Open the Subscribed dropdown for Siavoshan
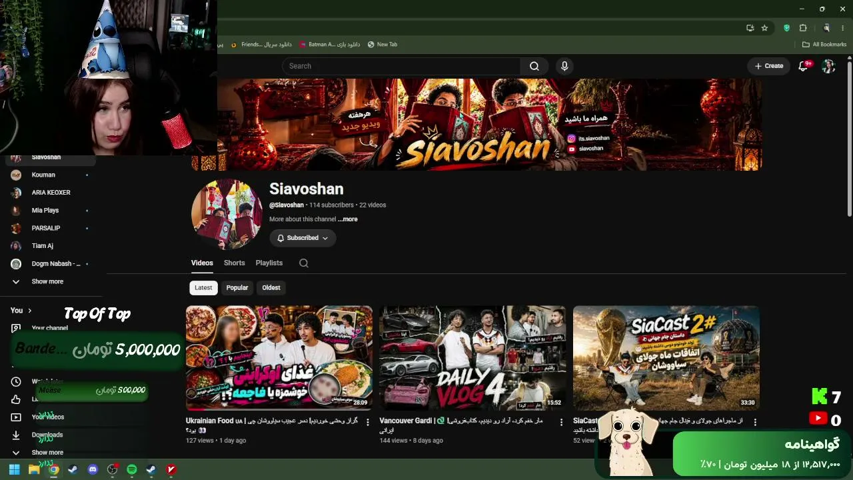 tap(303, 238)
